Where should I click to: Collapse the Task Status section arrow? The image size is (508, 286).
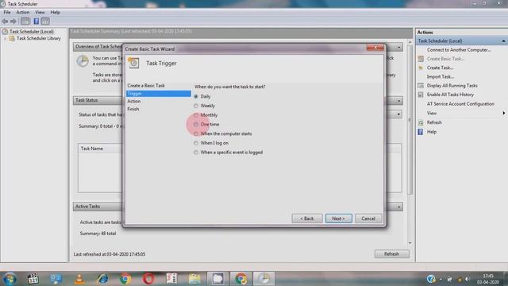tap(398, 101)
